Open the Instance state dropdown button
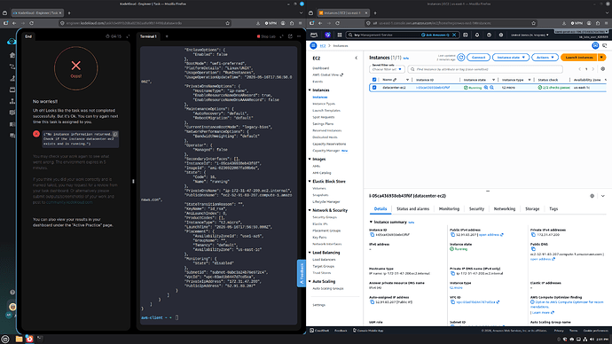This screenshot has height=344, width=612. tap(511, 58)
